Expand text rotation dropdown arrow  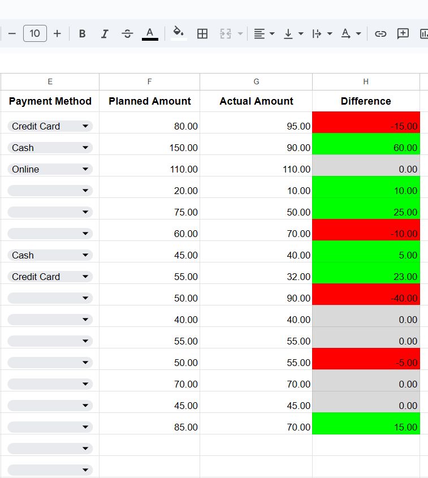pos(358,33)
